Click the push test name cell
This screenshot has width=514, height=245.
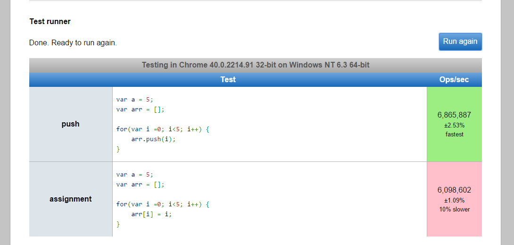(70, 124)
